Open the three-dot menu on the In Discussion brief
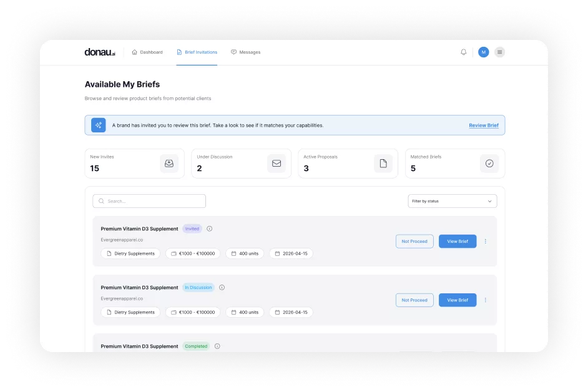The height and width of the screenshot is (392, 588). pos(485,300)
